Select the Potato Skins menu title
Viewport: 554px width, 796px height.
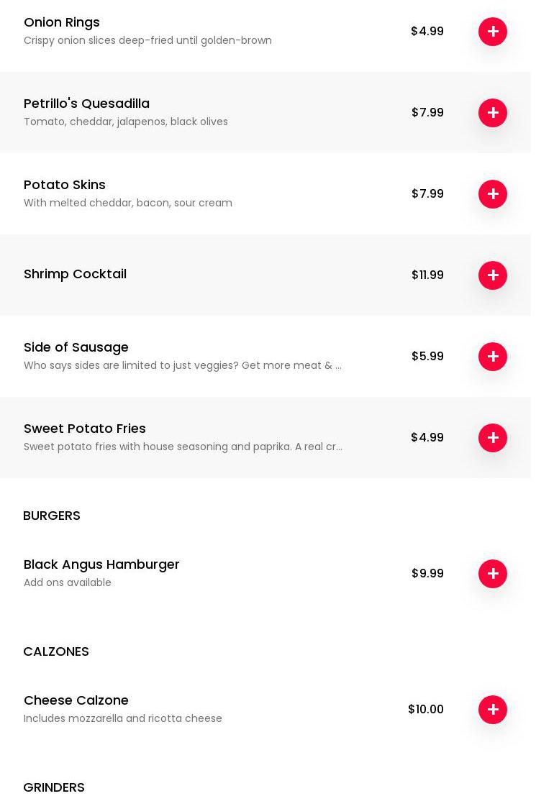click(65, 185)
